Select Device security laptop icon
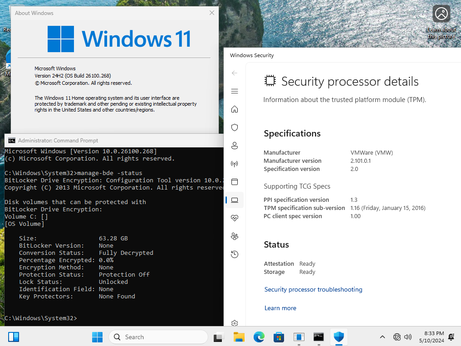The height and width of the screenshot is (346, 461). [x=234, y=200]
